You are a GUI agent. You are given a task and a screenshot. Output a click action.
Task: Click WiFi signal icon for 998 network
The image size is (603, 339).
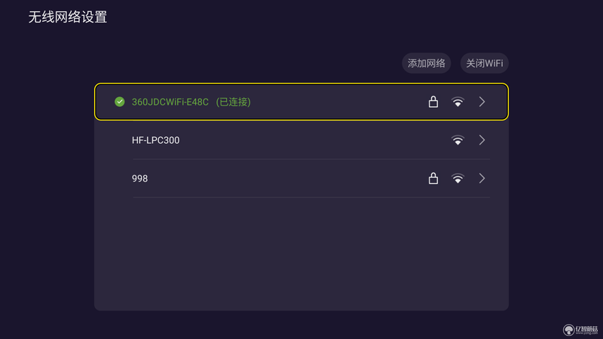point(458,179)
